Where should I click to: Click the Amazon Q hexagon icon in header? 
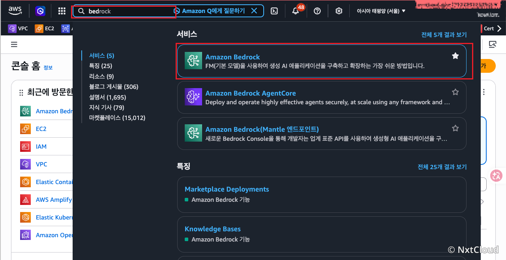coord(40,11)
